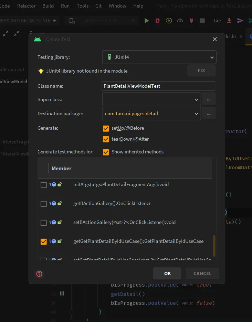
Task: Check the getBActionGallery method checkbox
Action: [44, 204]
